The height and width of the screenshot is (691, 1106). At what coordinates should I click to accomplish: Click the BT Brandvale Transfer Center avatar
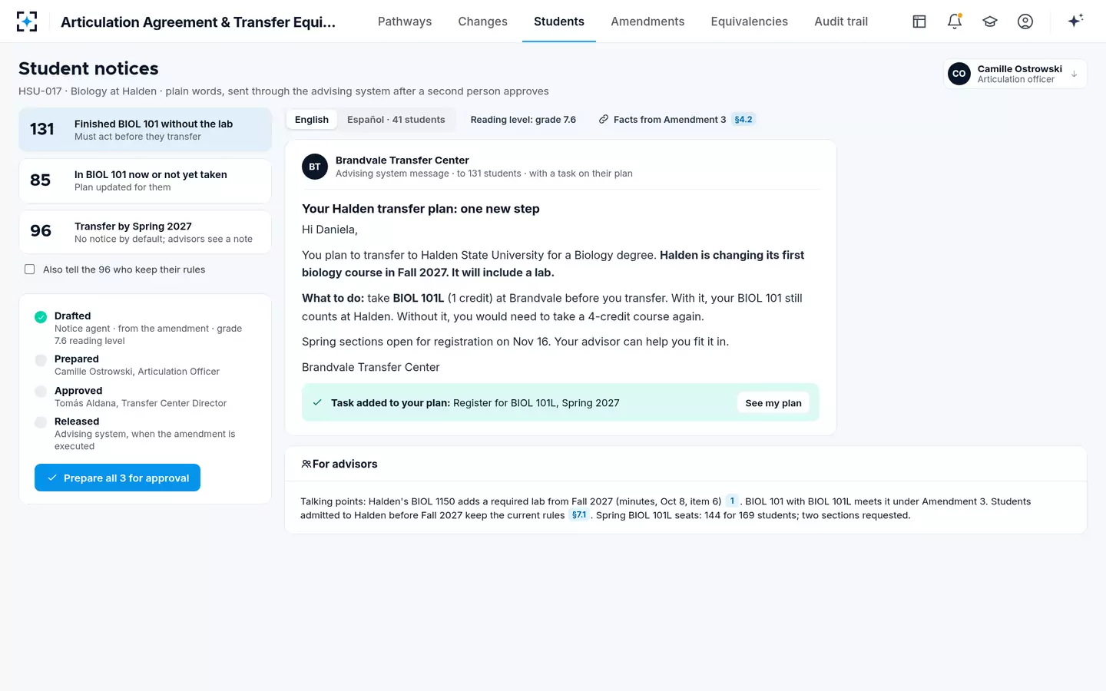point(315,167)
